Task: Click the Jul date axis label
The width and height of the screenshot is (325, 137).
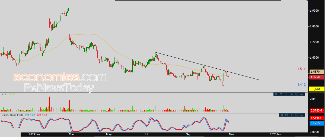Action: (x=147, y=135)
